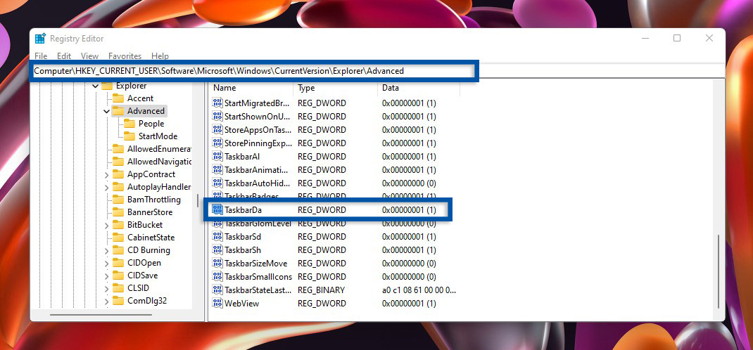Click the CabinetState folder icon
Viewport: 753px width, 350px height.
pyautogui.click(x=118, y=238)
